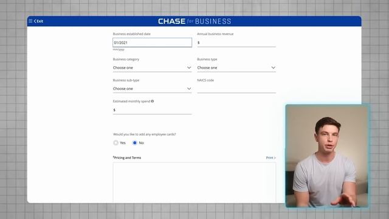Open the hamburger menu icon
Screen dimensions: 389x219
[30, 21]
